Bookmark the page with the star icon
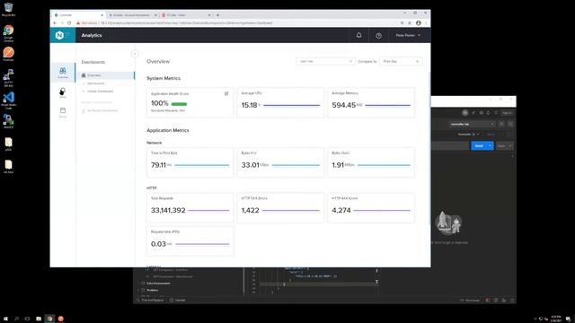 tap(410, 23)
